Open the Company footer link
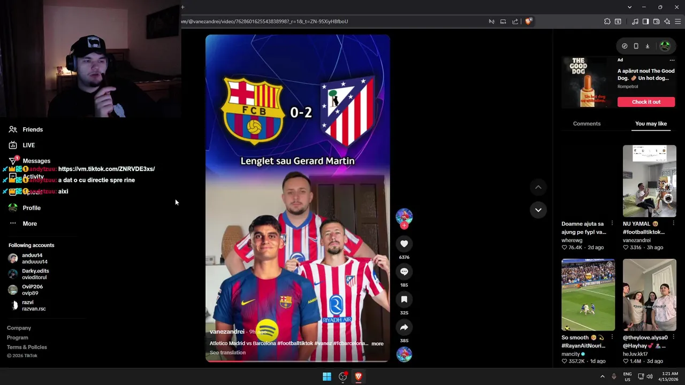 click(19, 328)
